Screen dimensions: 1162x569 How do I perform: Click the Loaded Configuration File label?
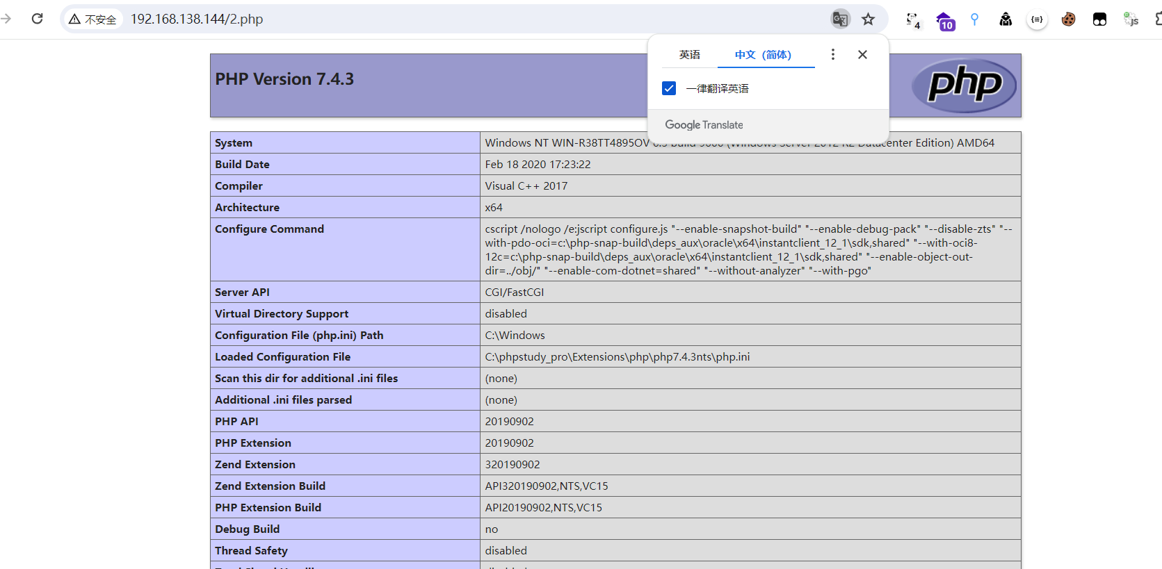pyautogui.click(x=282, y=357)
